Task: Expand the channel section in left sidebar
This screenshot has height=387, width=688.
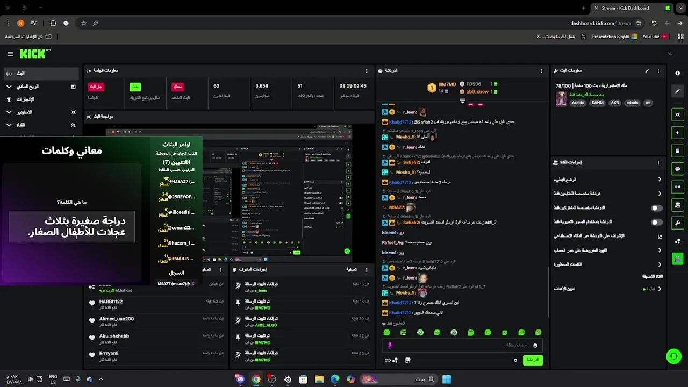Action: pos(41,125)
